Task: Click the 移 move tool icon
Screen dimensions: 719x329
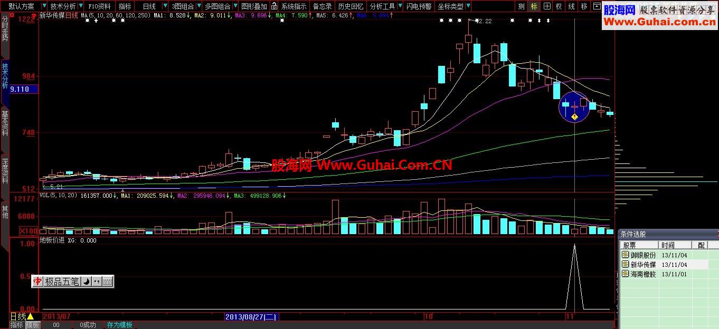Action: pos(584,6)
